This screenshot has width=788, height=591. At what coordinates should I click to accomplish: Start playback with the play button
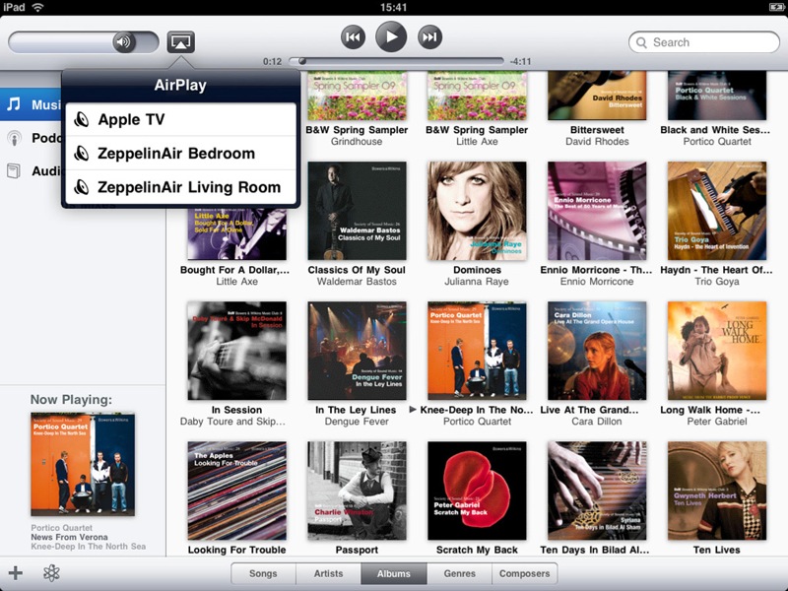point(391,36)
